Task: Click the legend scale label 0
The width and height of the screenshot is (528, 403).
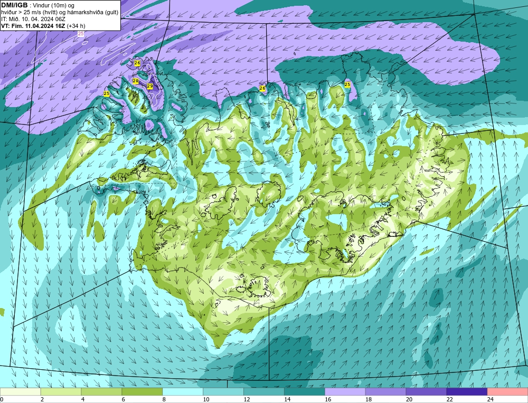Action: (2, 399)
